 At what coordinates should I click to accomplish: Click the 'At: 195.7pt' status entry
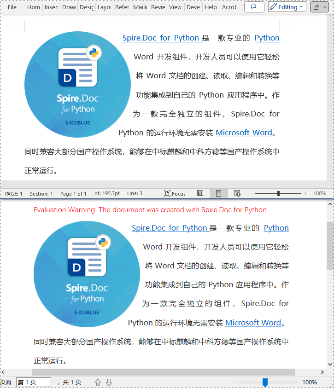[x=107, y=193]
